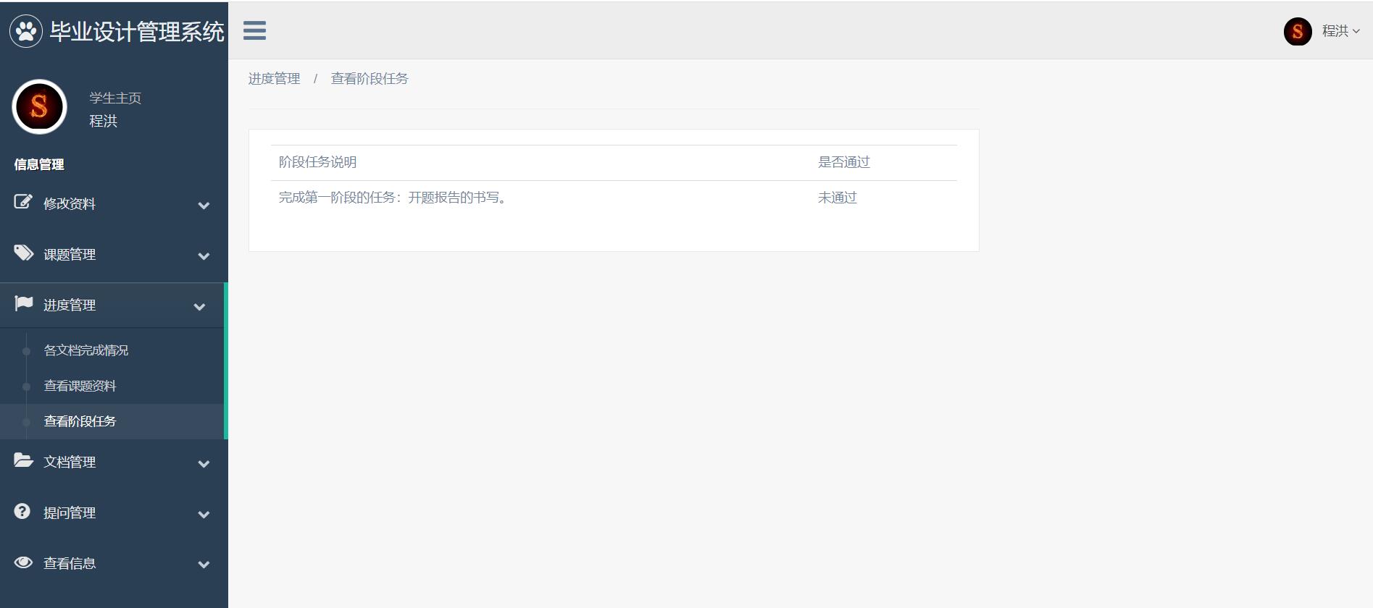Click the sidebar profile avatar
1373x608 pixels.
pyautogui.click(x=39, y=107)
